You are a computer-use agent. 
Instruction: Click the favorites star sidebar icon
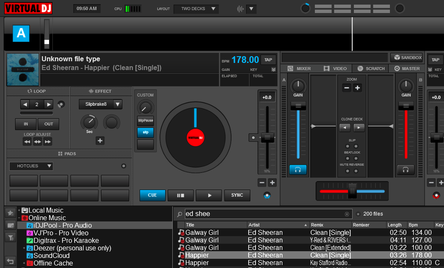pyautogui.click(x=10, y=213)
